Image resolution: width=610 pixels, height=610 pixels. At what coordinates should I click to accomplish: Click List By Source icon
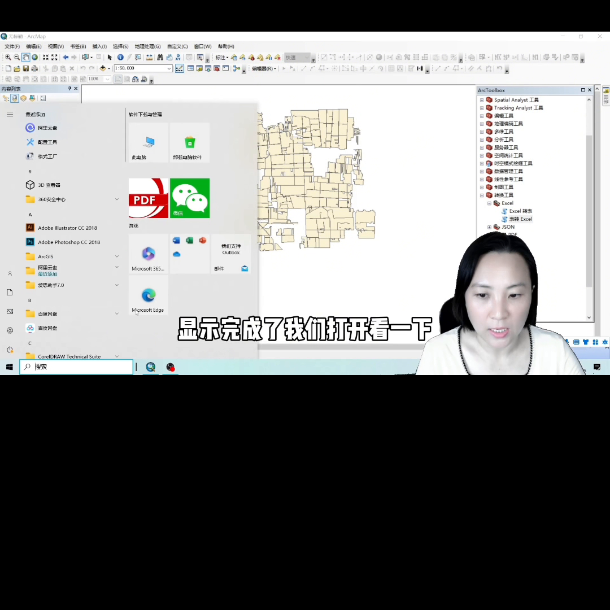15,98
